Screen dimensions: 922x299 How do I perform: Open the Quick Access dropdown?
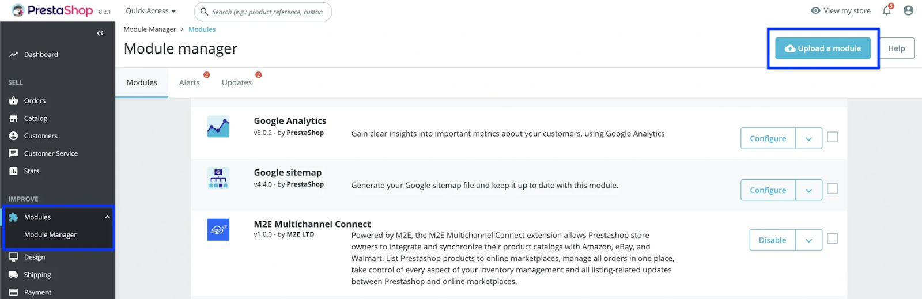coord(150,11)
